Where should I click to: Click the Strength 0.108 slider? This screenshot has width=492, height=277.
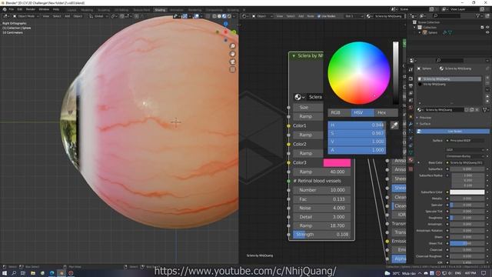(321, 235)
